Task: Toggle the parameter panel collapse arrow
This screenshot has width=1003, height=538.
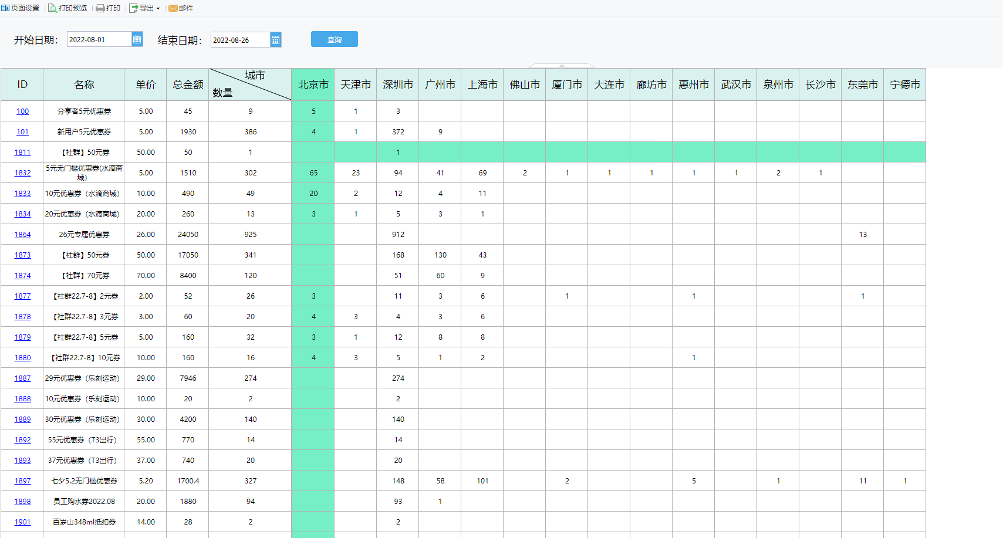Action: pyautogui.click(x=562, y=65)
